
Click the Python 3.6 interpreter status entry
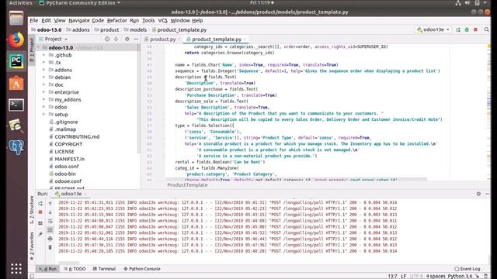tap(460, 276)
